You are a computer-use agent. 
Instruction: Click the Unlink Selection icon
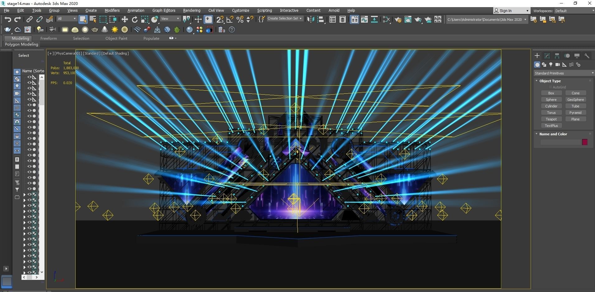39,20
